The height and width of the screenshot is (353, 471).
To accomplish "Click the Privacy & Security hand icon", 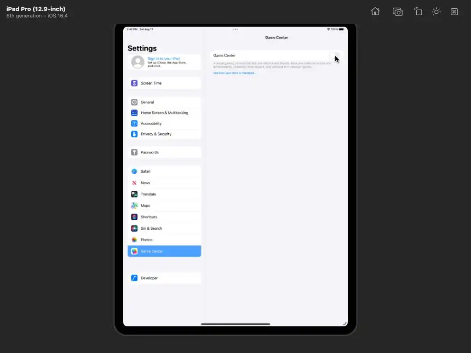I will tap(134, 134).
